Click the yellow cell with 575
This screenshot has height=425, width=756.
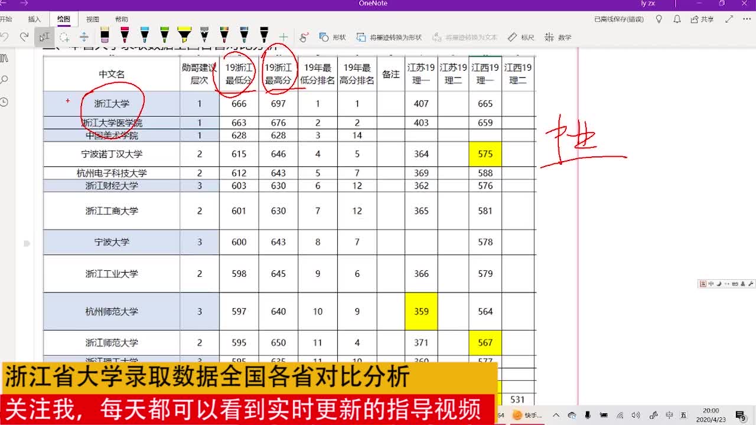(485, 154)
